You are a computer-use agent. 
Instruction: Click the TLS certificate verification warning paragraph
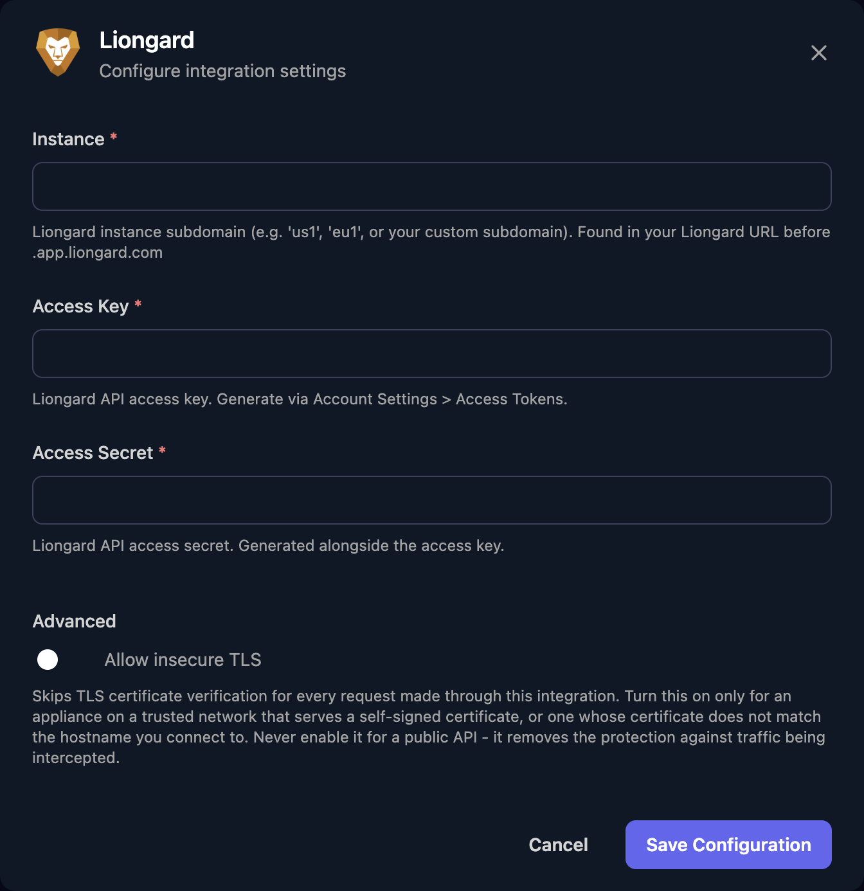[429, 727]
